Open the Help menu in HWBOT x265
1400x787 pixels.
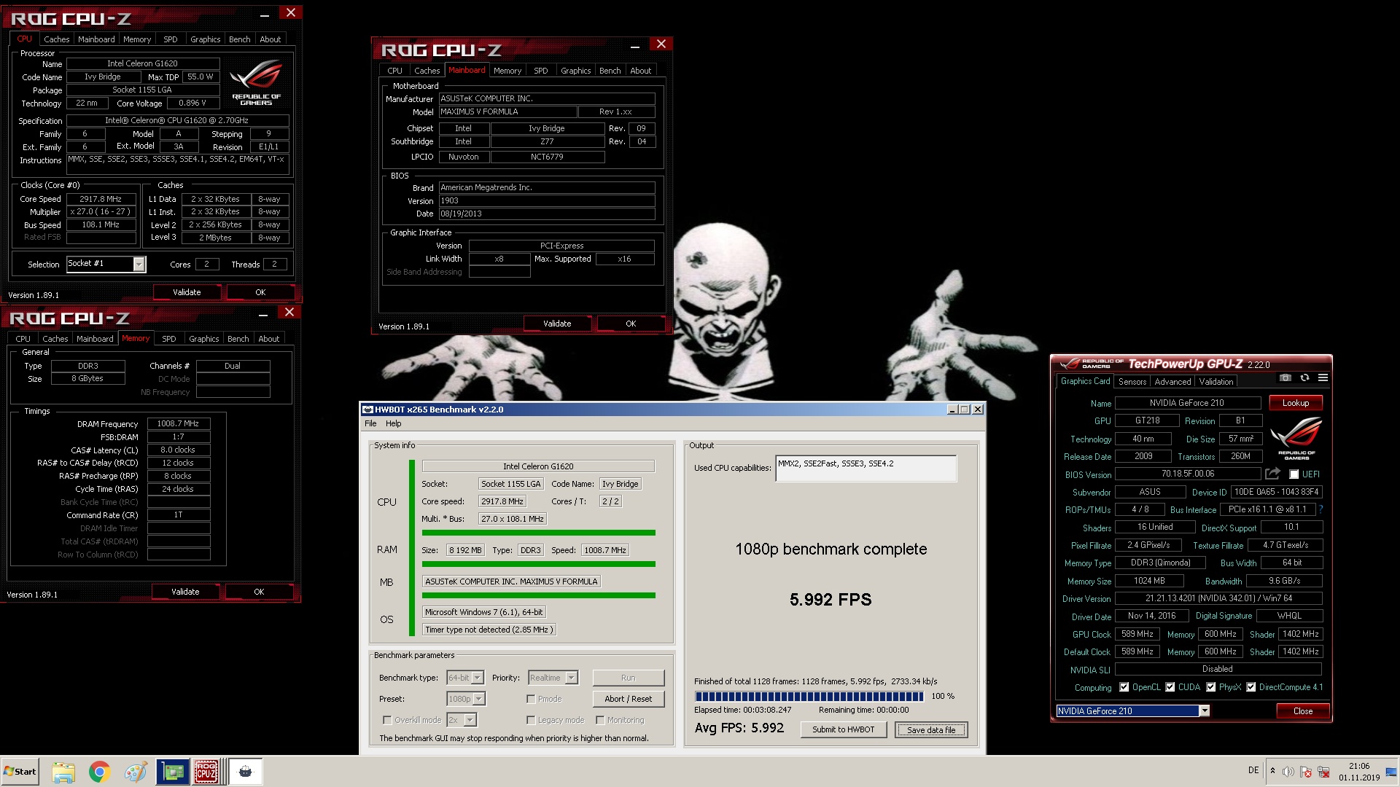pyautogui.click(x=393, y=423)
